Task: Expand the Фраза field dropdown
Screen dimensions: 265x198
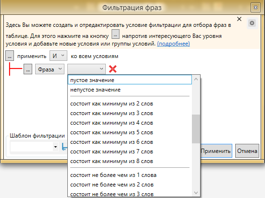Action: click(x=50, y=69)
